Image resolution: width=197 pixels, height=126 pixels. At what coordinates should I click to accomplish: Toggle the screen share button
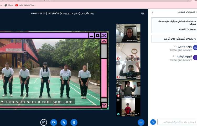(44, 122)
